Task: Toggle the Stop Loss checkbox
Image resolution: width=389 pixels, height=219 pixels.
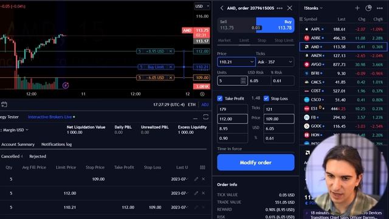Action: coord(266,99)
